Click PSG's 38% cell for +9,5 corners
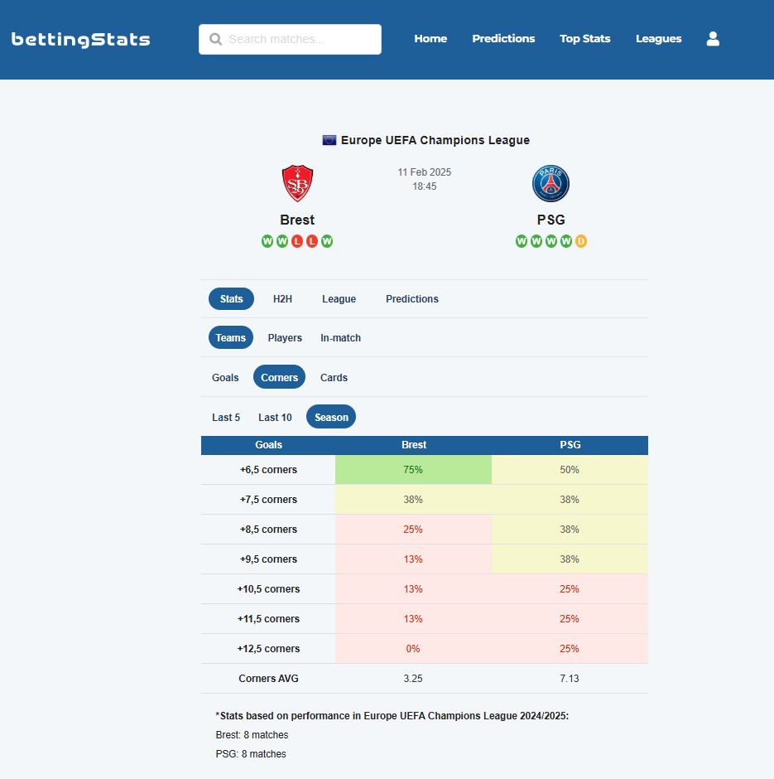The image size is (774, 779). tap(570, 559)
